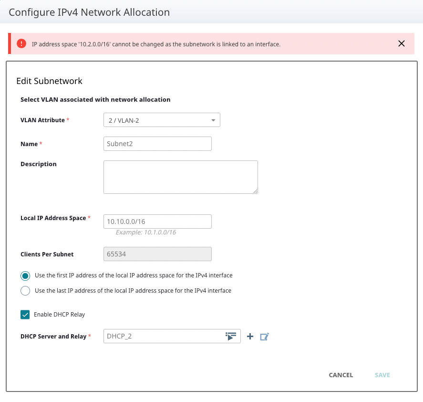This screenshot has width=423, height=402.
Task: Focus the Description text area
Action: (180, 177)
